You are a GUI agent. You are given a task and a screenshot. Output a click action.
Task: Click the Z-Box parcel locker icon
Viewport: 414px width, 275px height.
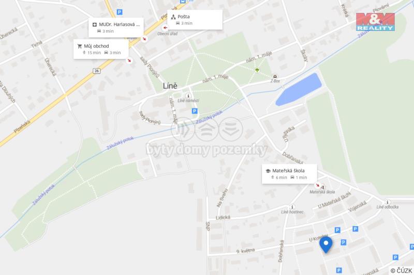tap(275, 76)
